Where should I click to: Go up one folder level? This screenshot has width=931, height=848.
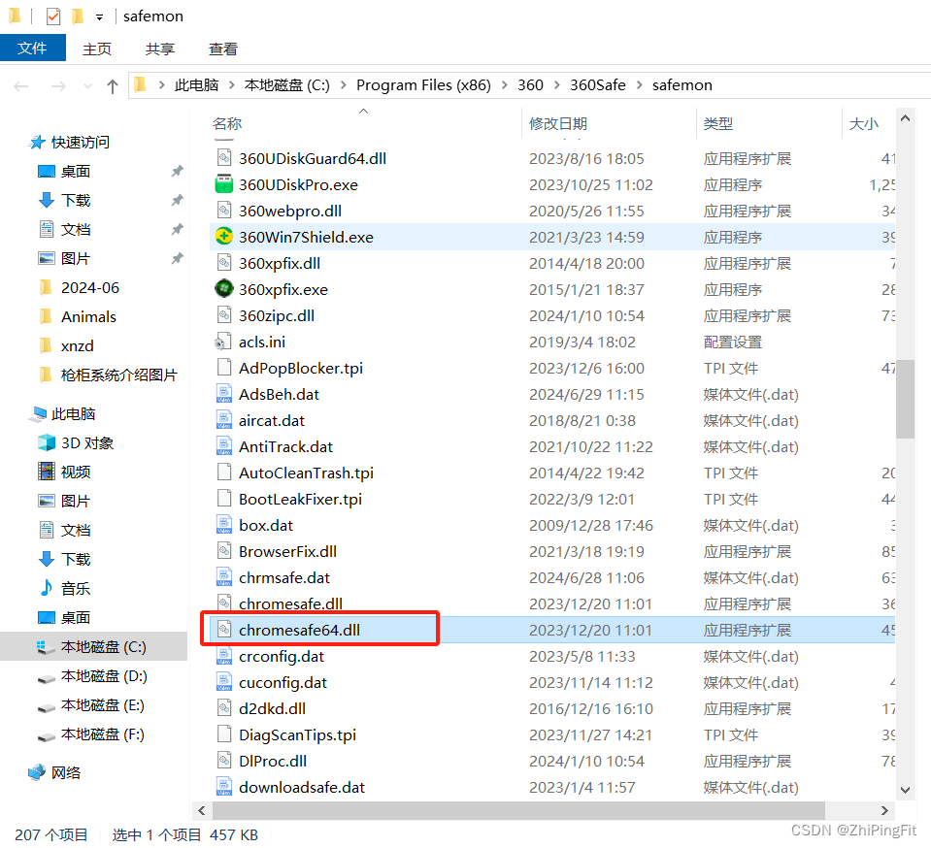113,86
